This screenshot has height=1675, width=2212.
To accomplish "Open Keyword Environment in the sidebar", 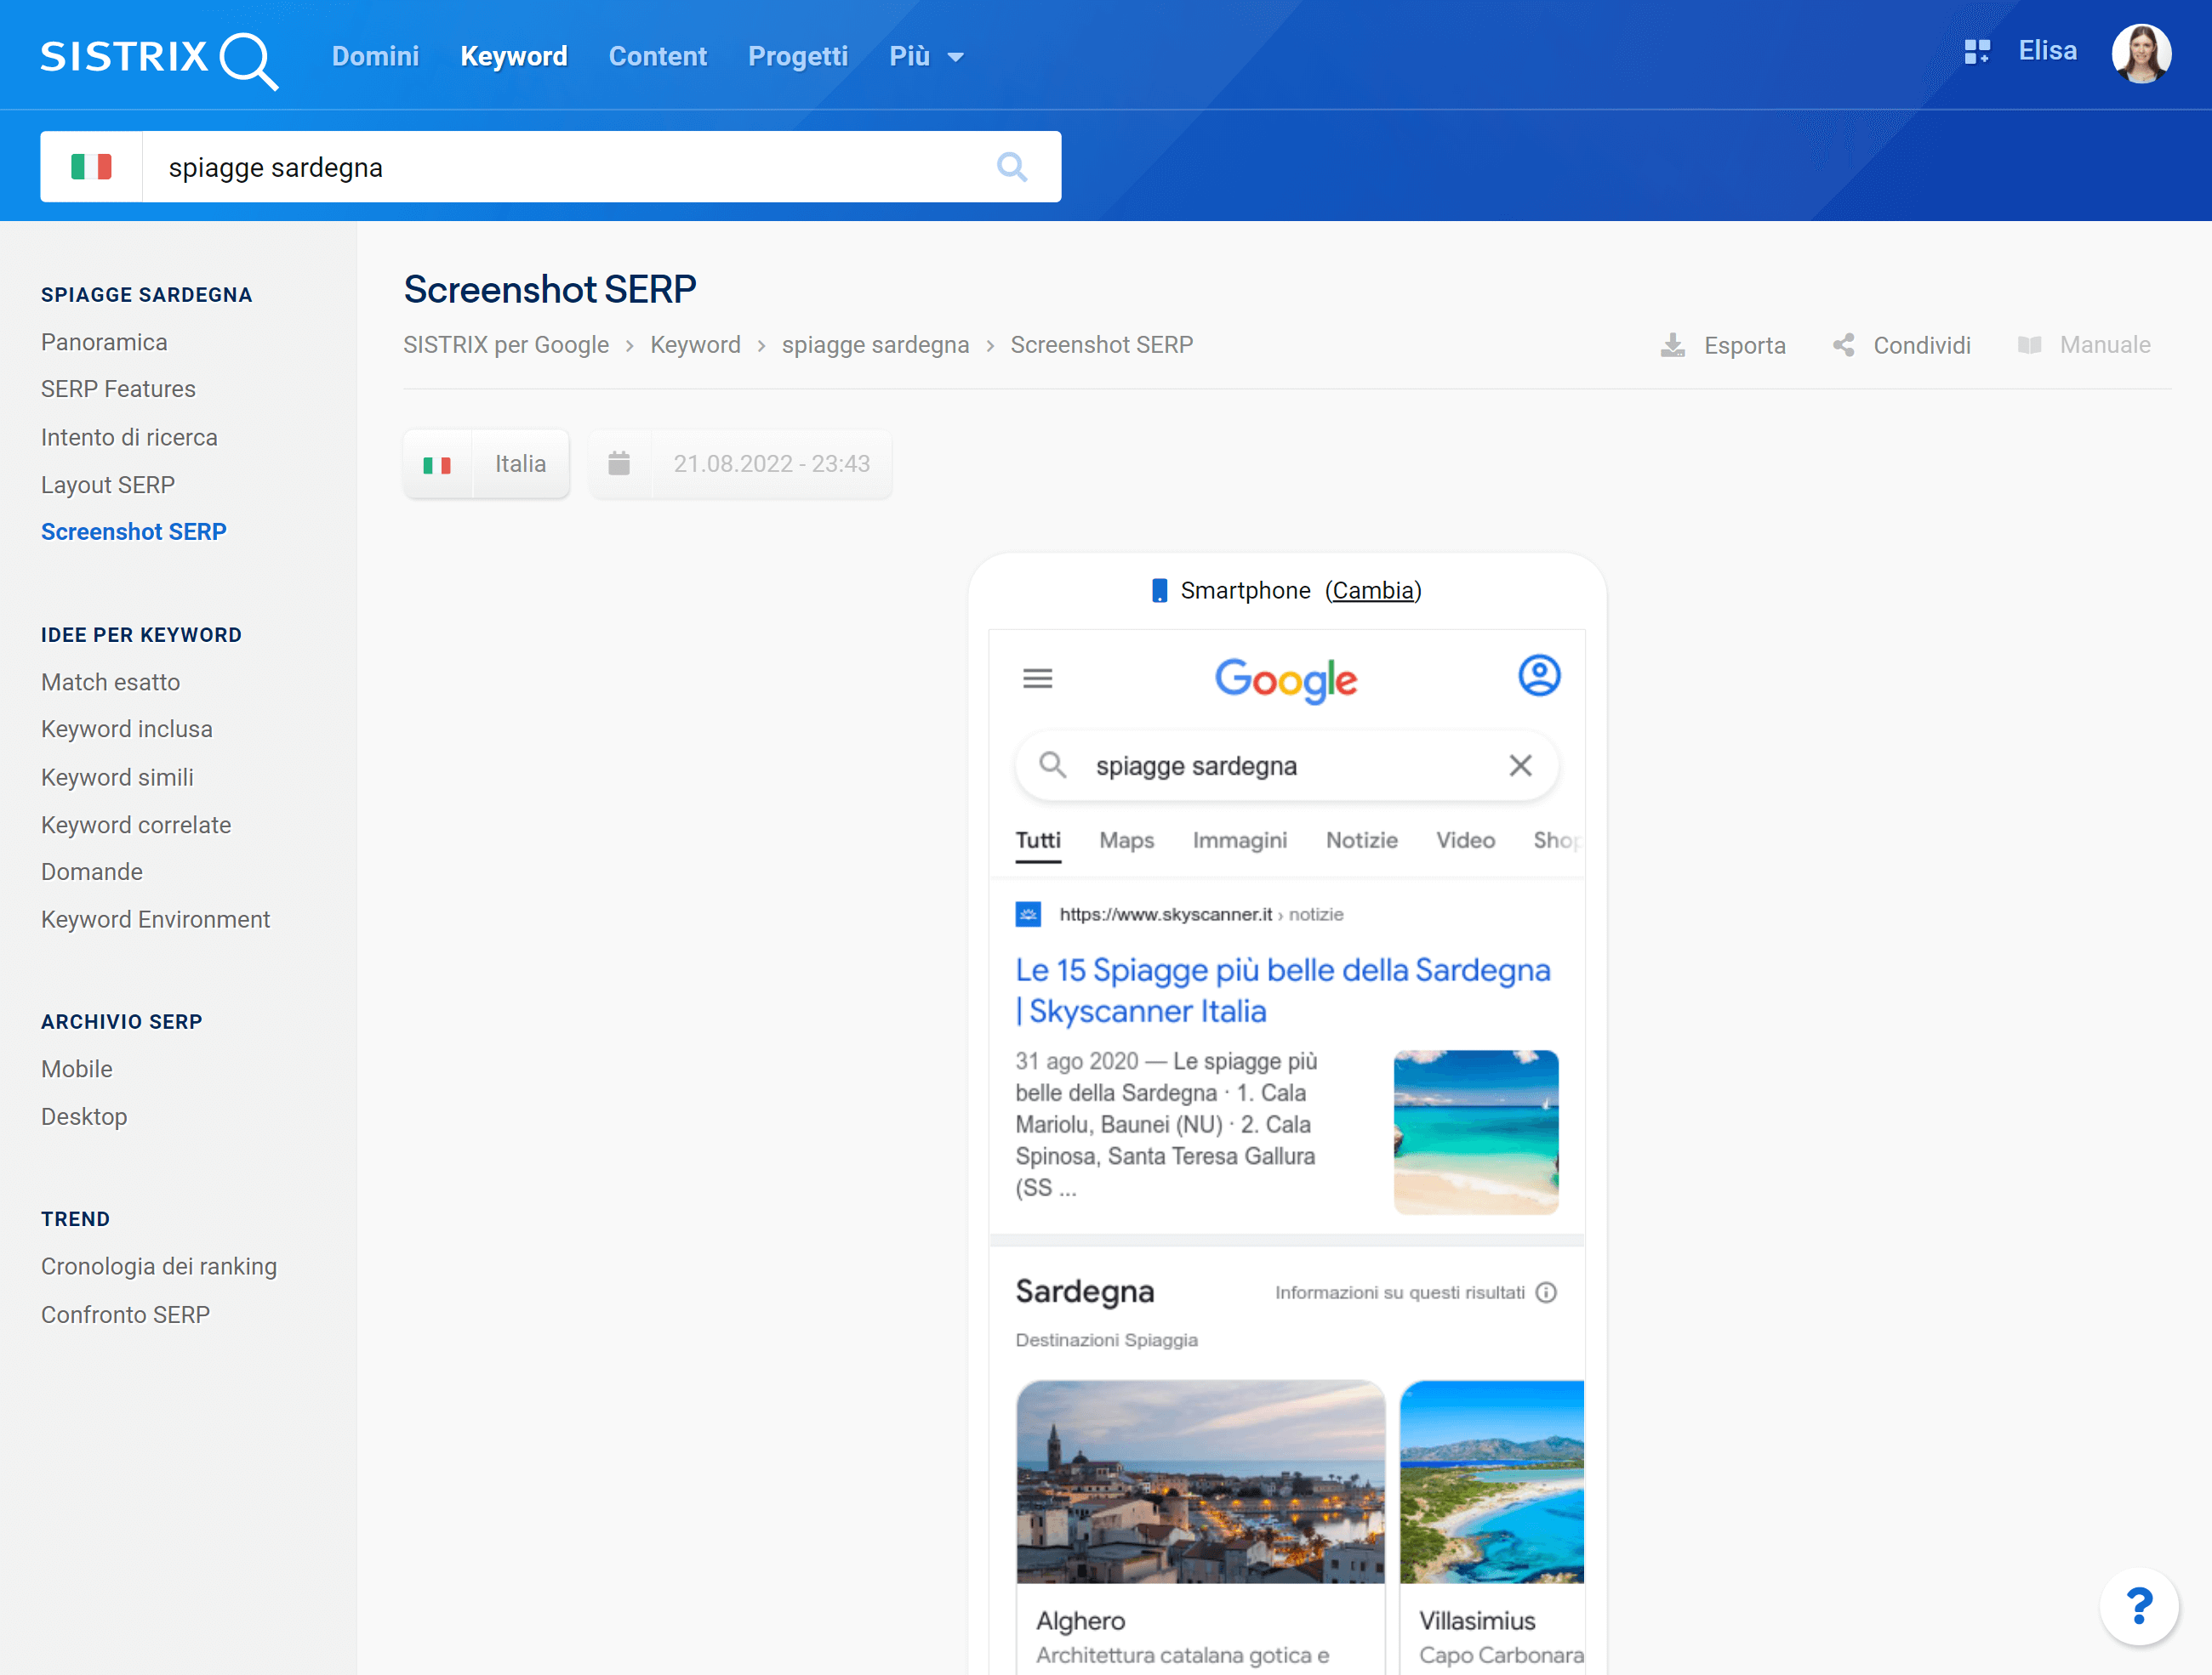I will (x=156, y=921).
